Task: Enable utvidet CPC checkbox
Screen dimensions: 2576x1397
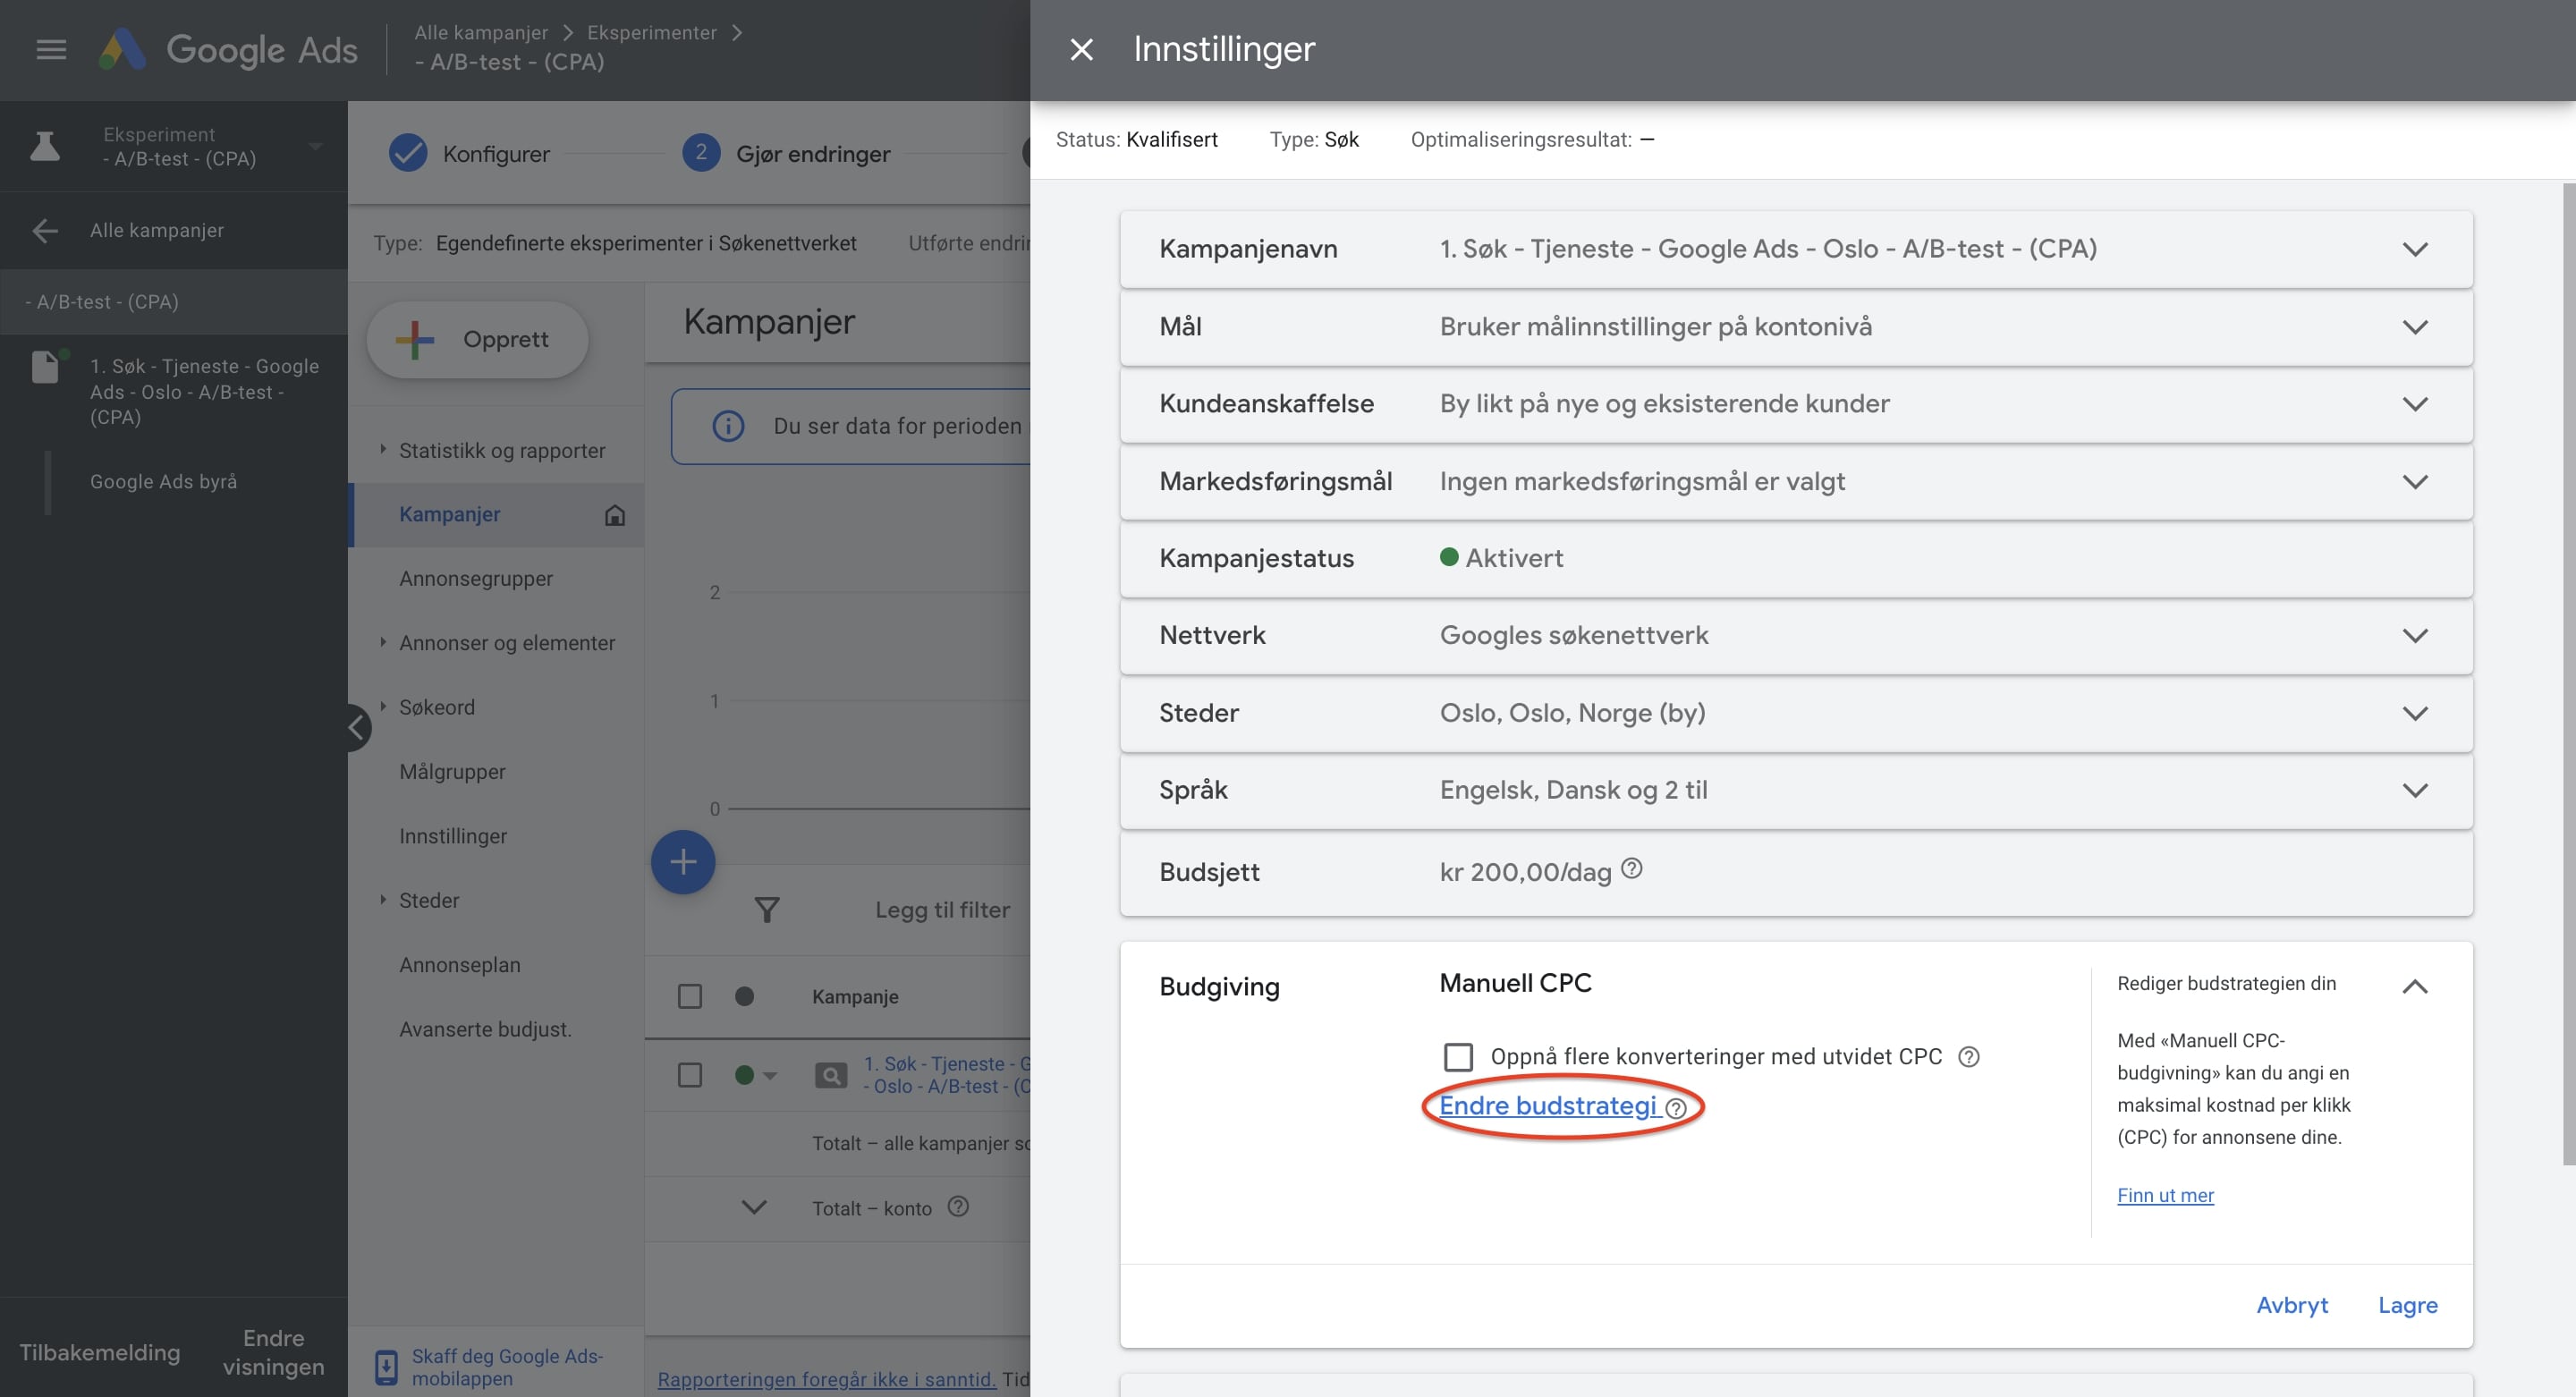Action: 1458,1057
